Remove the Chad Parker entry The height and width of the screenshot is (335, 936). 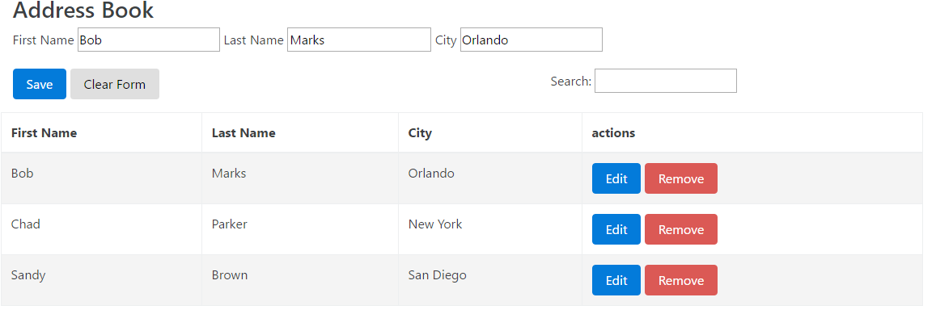click(x=681, y=229)
